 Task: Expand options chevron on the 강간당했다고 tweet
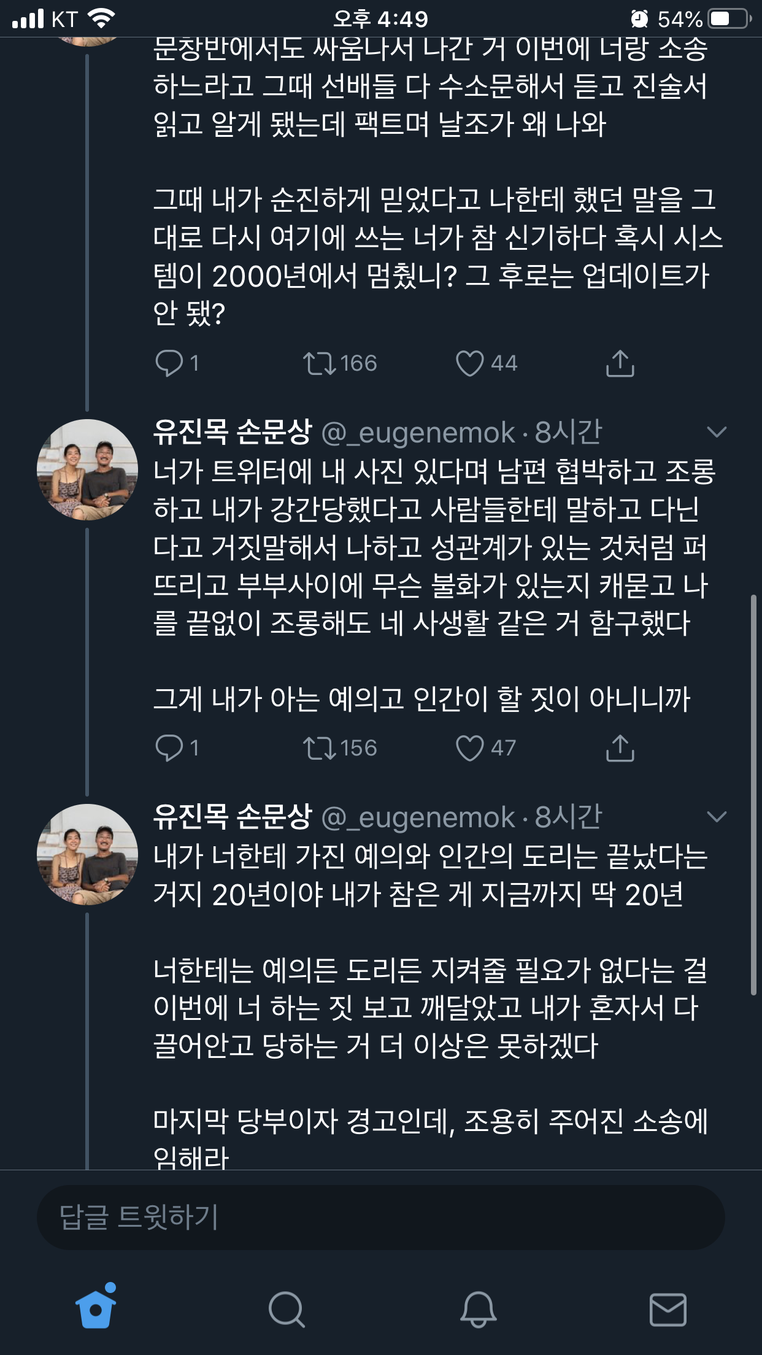click(716, 432)
